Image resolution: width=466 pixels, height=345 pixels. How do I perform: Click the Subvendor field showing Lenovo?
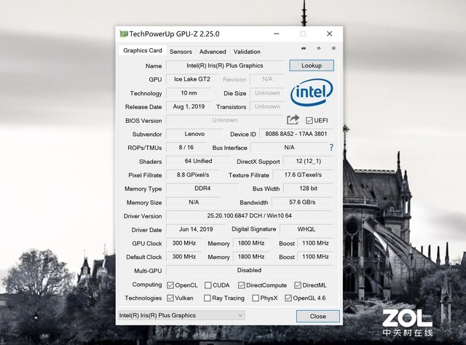click(194, 134)
